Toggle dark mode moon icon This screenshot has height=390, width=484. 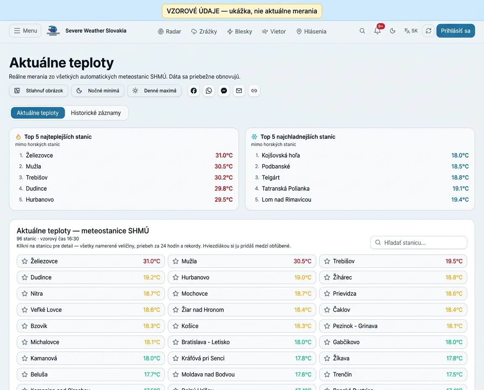pyautogui.click(x=393, y=31)
